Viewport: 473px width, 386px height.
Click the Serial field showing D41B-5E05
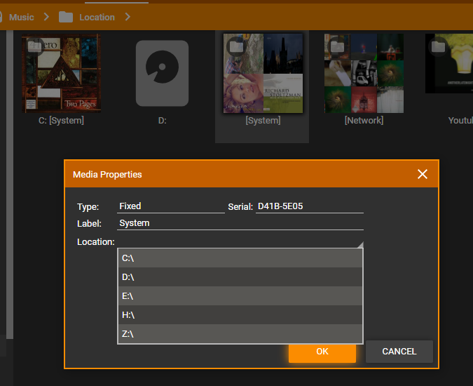click(309, 206)
